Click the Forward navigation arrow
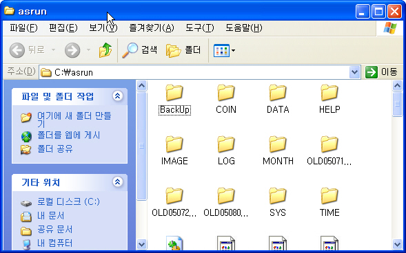This screenshot has width=406, height=253. (x=72, y=50)
